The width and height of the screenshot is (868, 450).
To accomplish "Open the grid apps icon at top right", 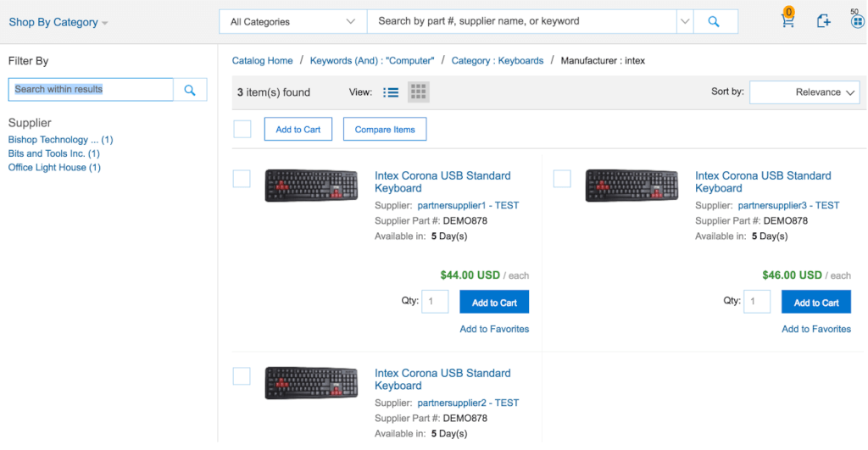I will 858,21.
